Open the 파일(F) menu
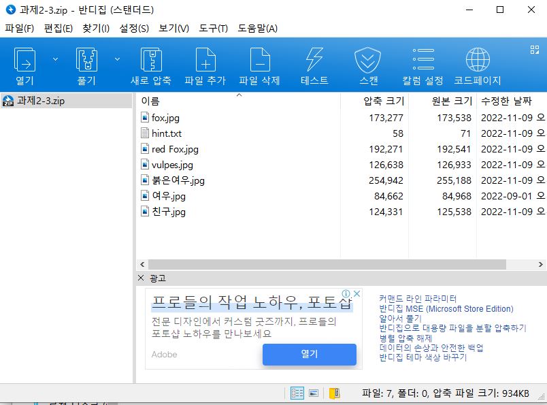This screenshot has width=547, height=405. pos(19,29)
